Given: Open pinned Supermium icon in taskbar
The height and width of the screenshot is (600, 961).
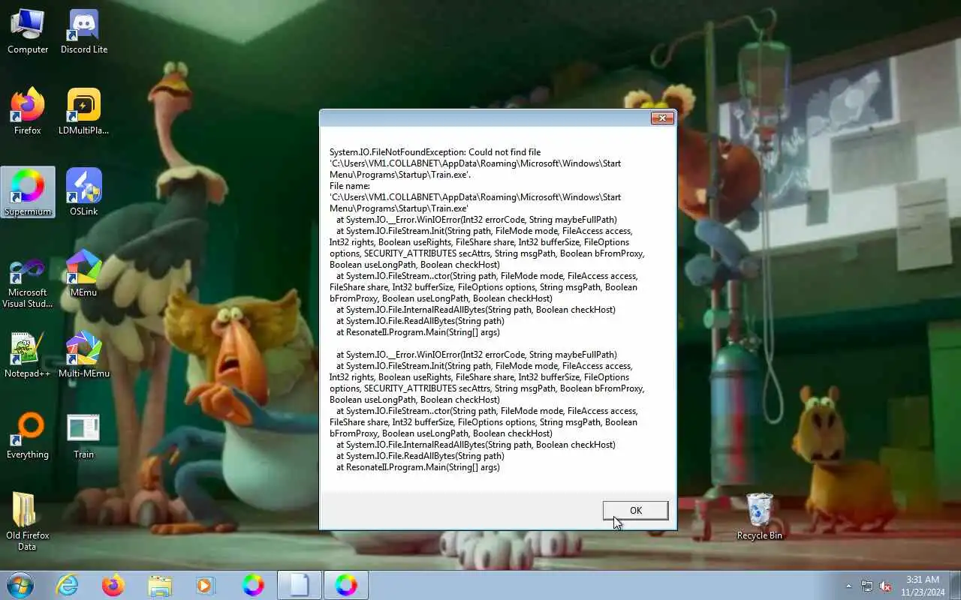Looking at the screenshot, I should coord(252,585).
